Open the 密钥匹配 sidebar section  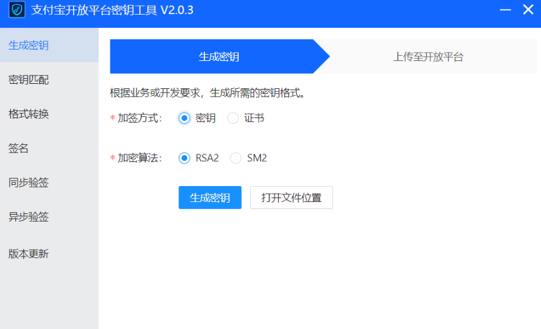(50, 80)
